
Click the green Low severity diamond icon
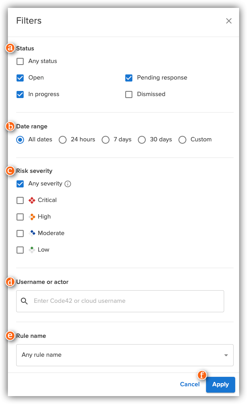click(x=32, y=249)
